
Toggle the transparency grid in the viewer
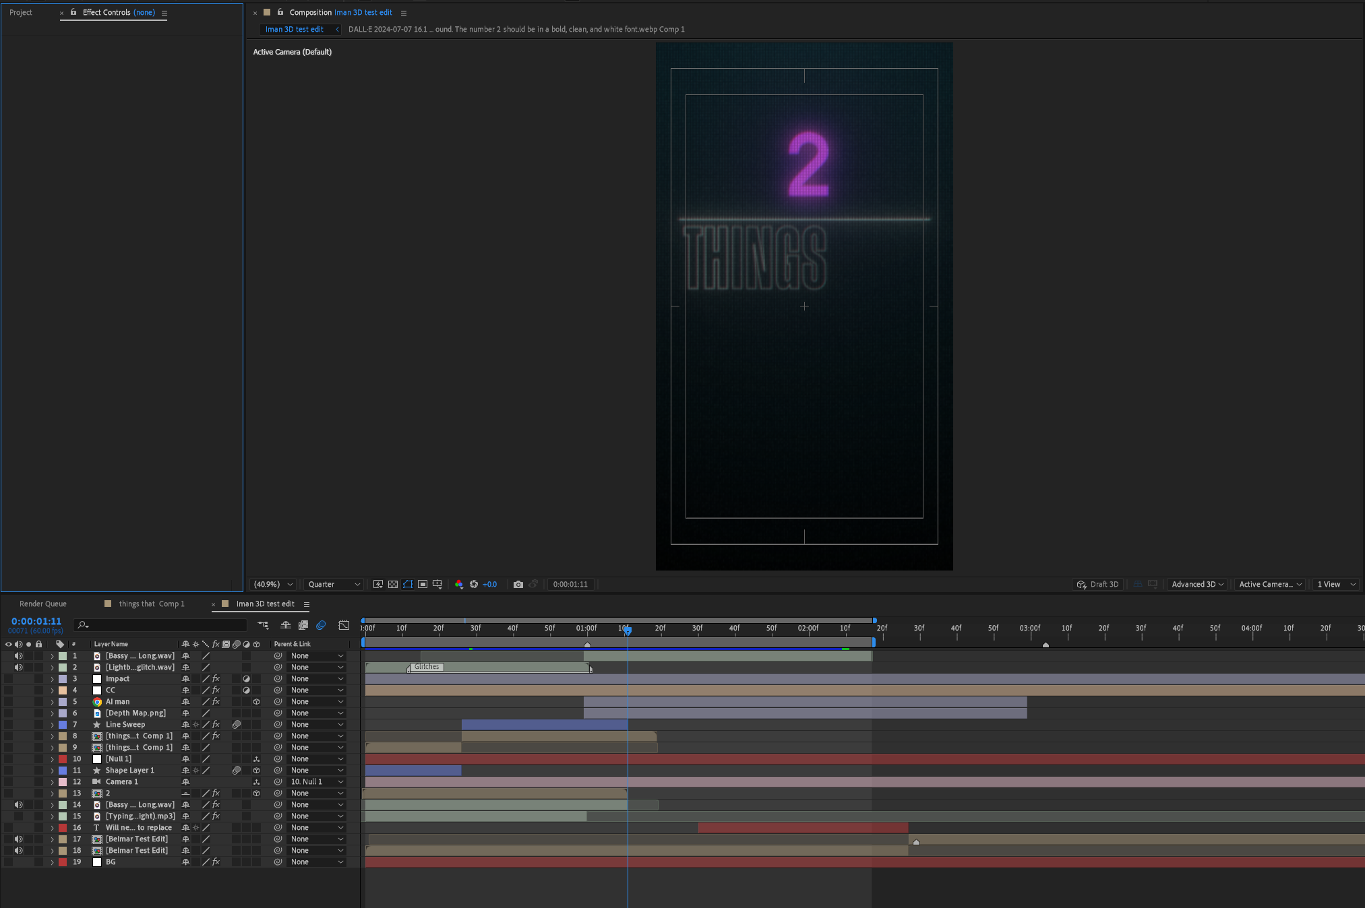[392, 584]
